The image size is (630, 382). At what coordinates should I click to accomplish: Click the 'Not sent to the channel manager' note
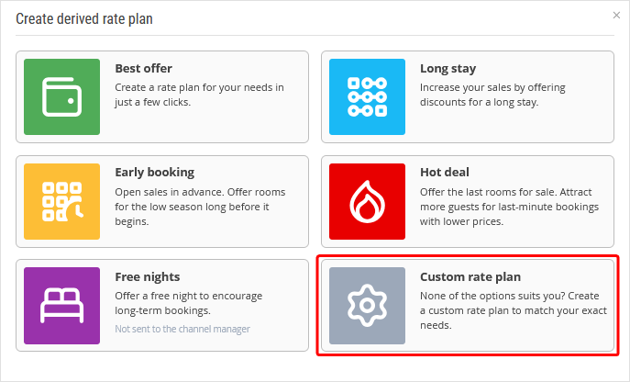coord(182,329)
